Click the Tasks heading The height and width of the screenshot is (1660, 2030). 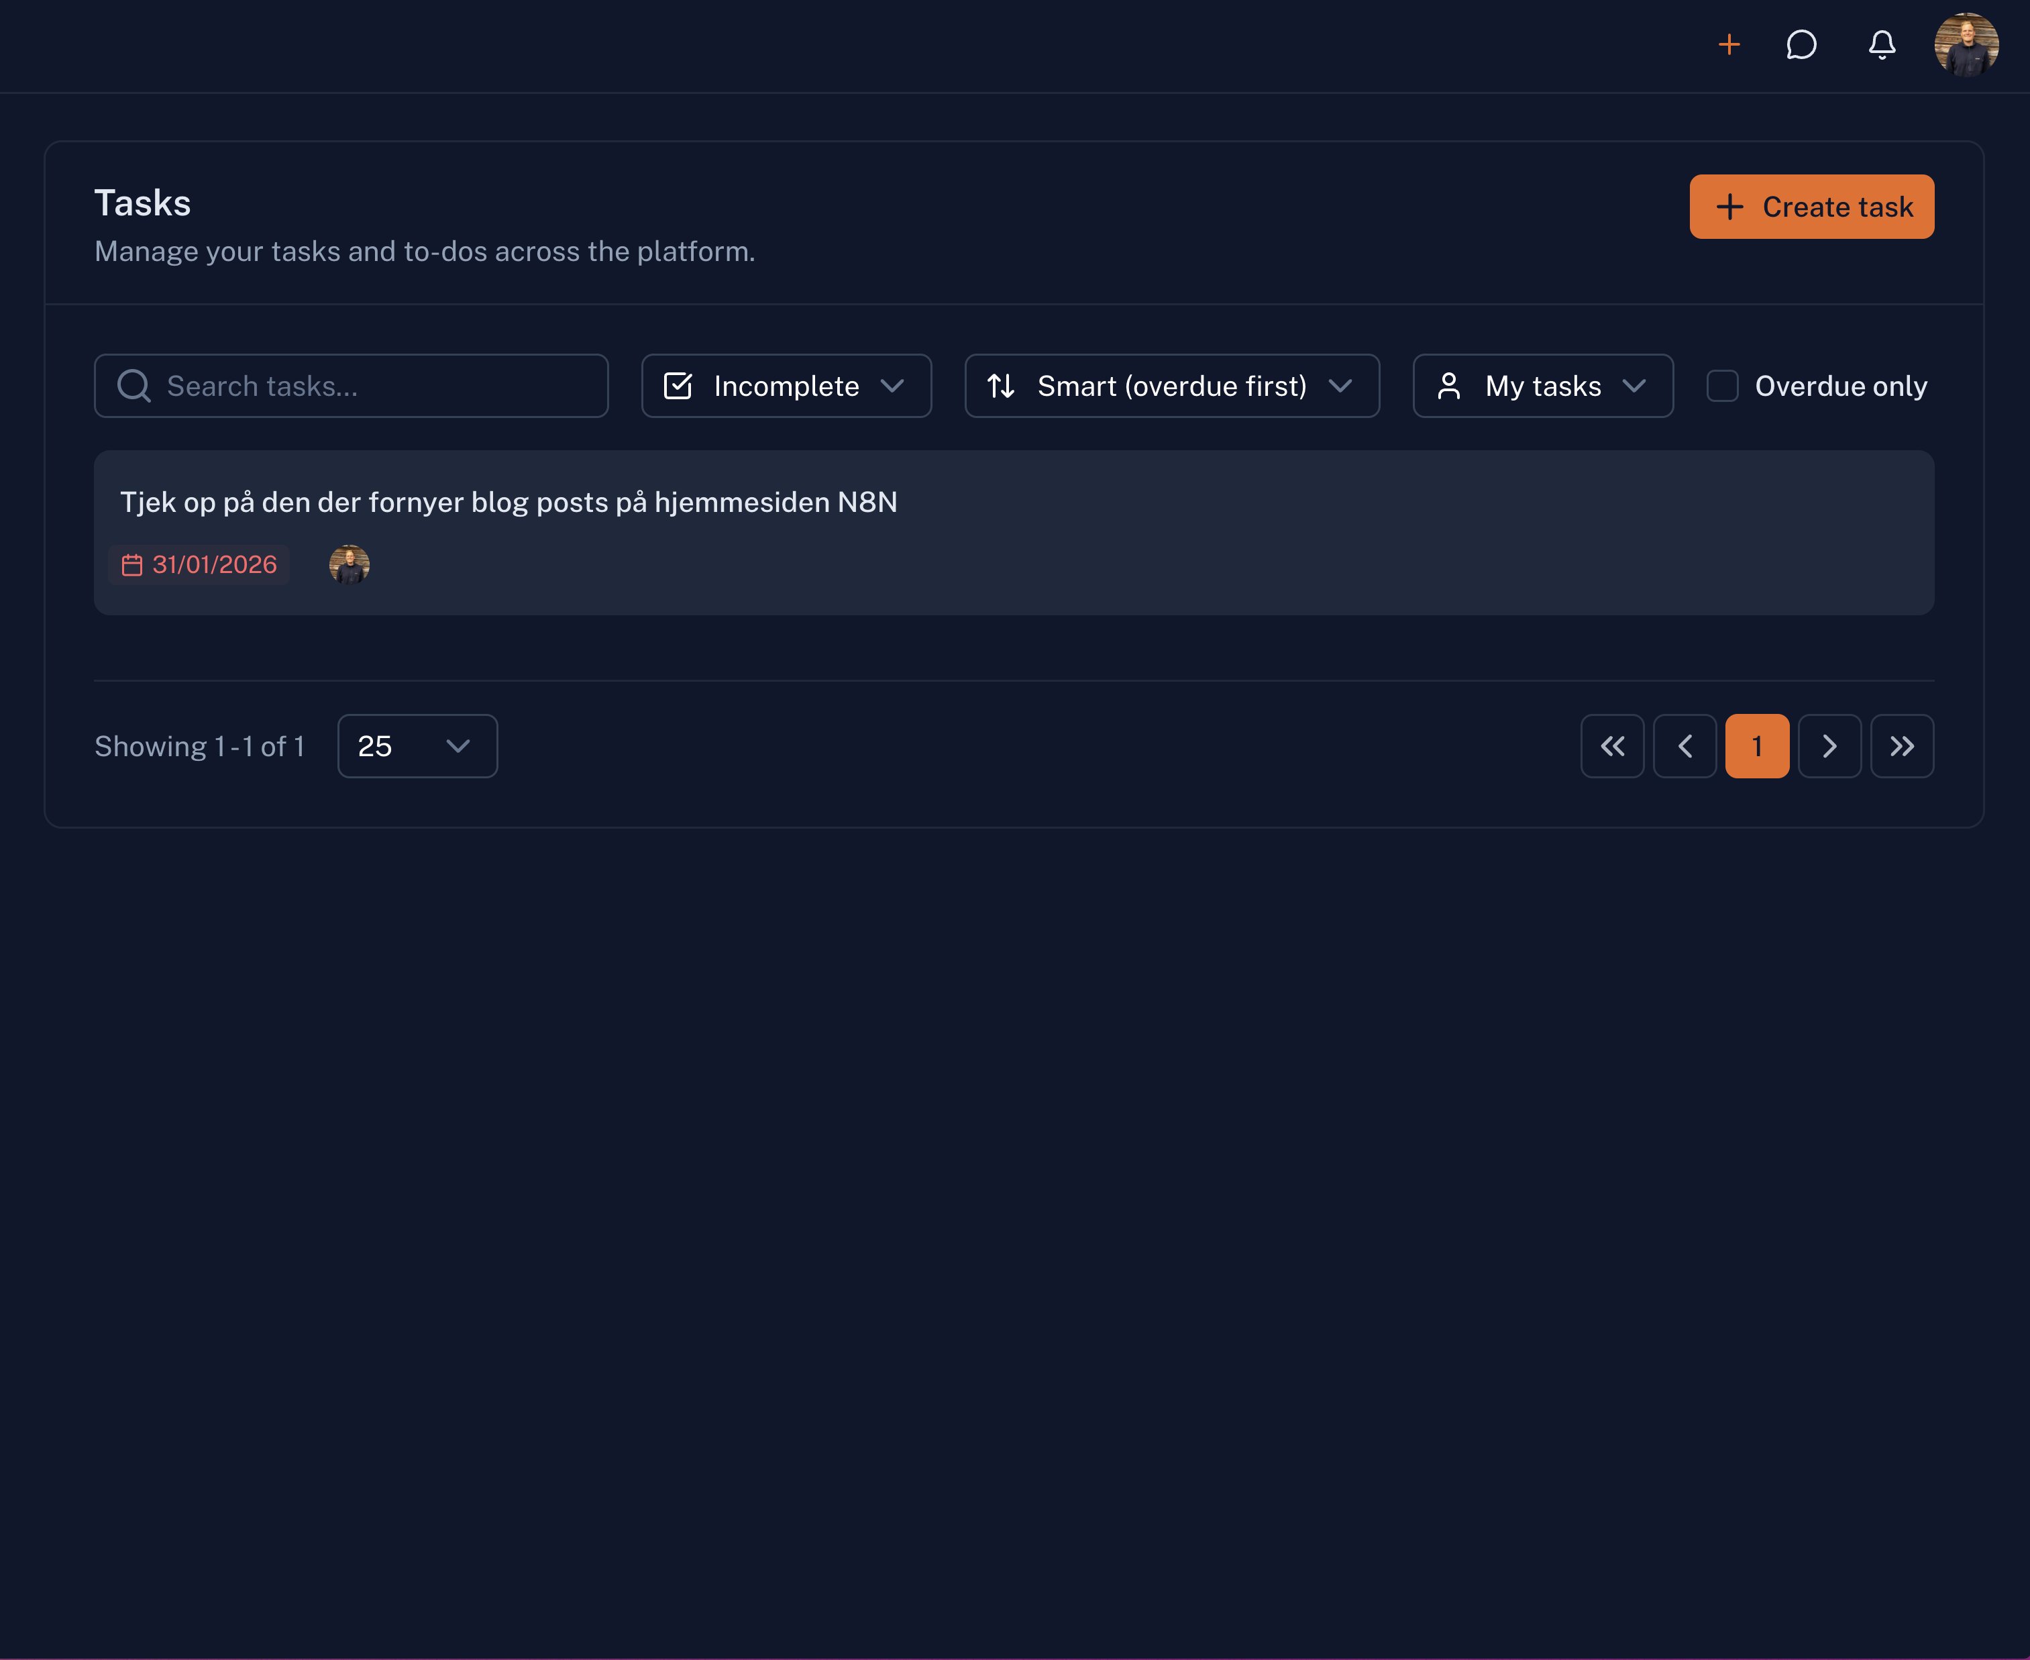pos(142,204)
